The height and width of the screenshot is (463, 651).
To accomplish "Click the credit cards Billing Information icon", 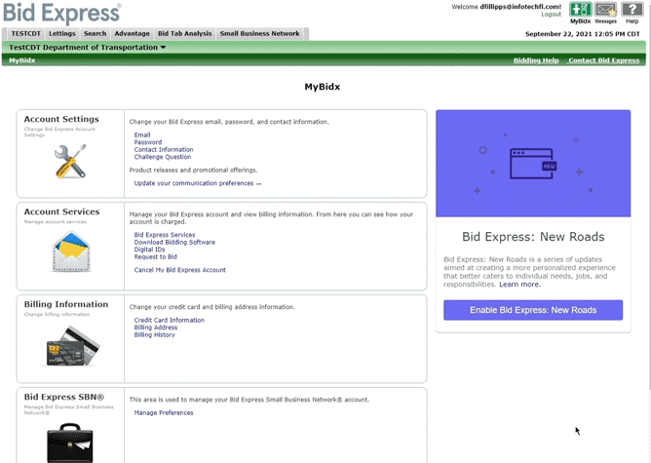I will (x=73, y=346).
